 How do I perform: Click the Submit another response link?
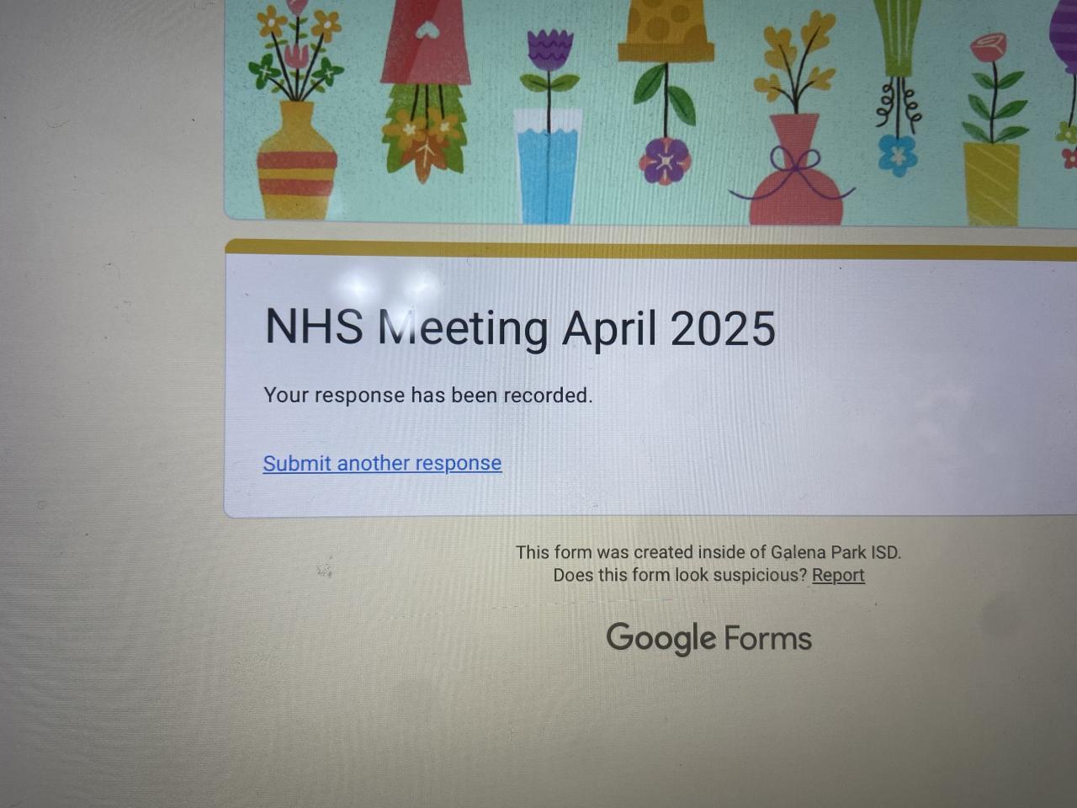[x=382, y=463]
